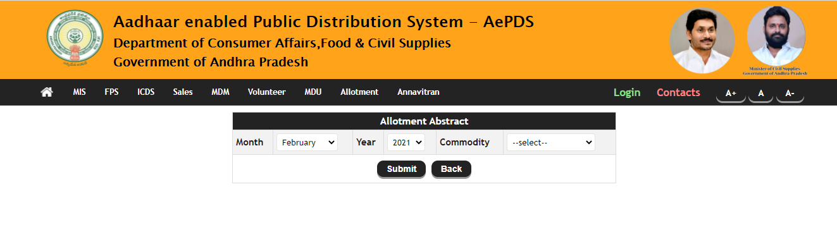Expand the Commodity select dropdown
The width and height of the screenshot is (837, 244).
tap(551, 142)
